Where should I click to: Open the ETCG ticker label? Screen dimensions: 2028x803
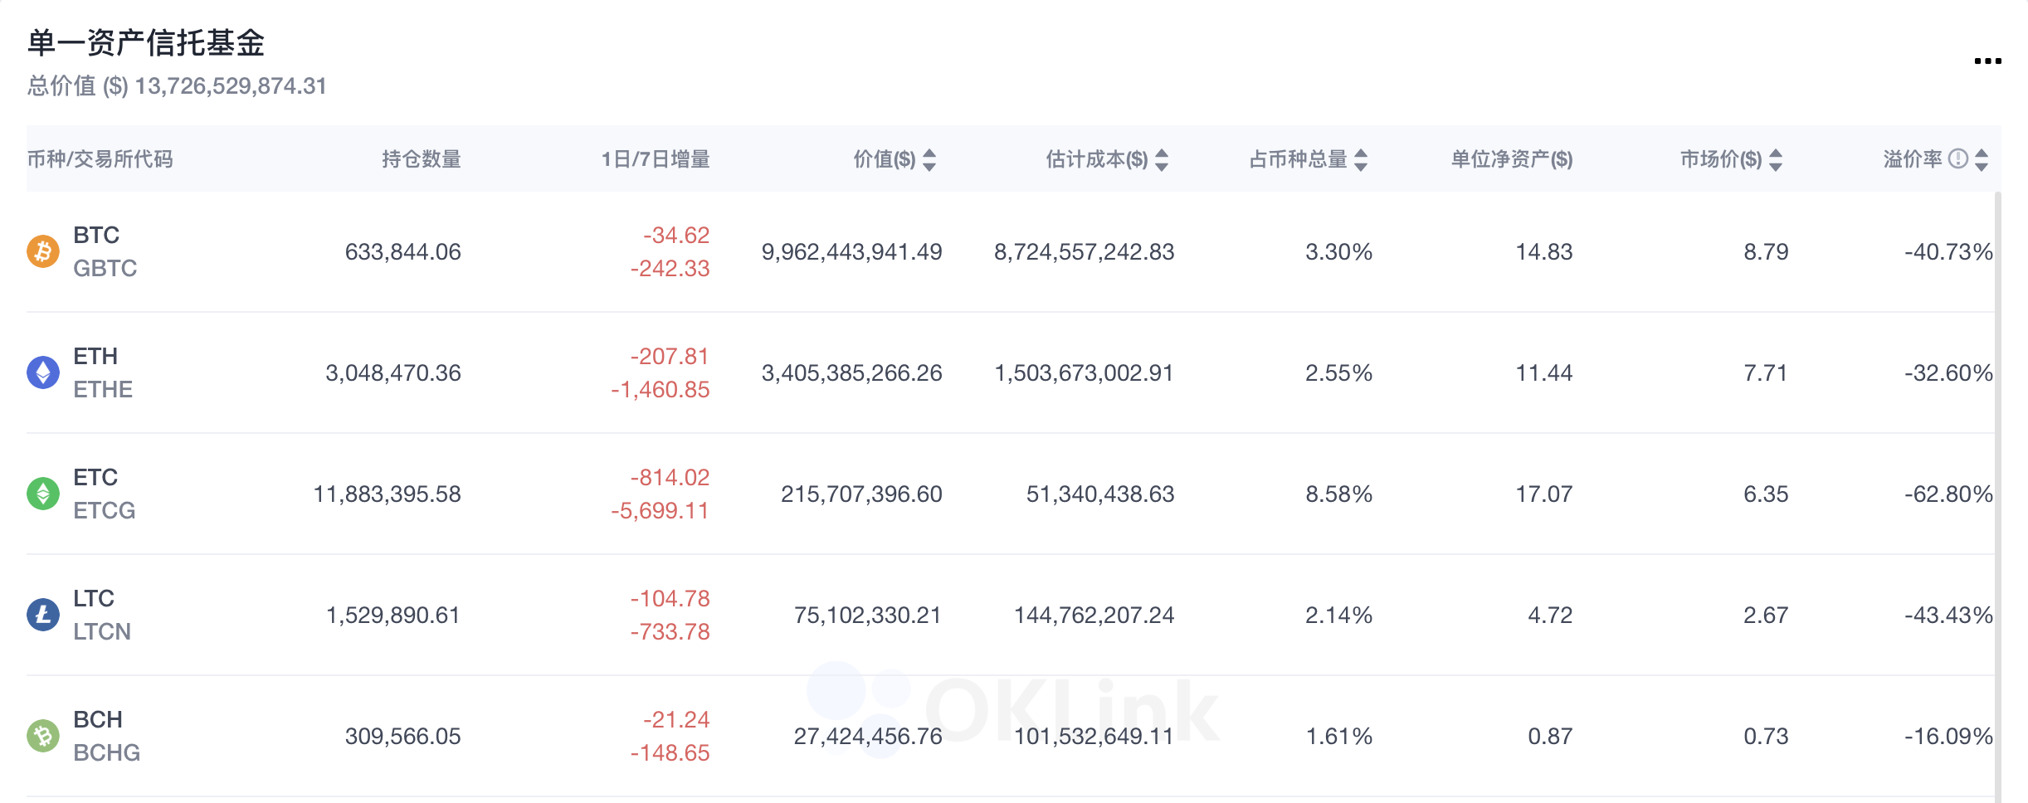[105, 510]
